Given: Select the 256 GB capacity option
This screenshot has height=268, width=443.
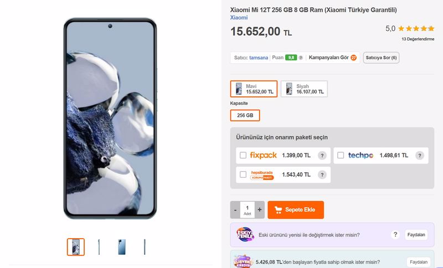Looking at the screenshot, I should 245,115.
